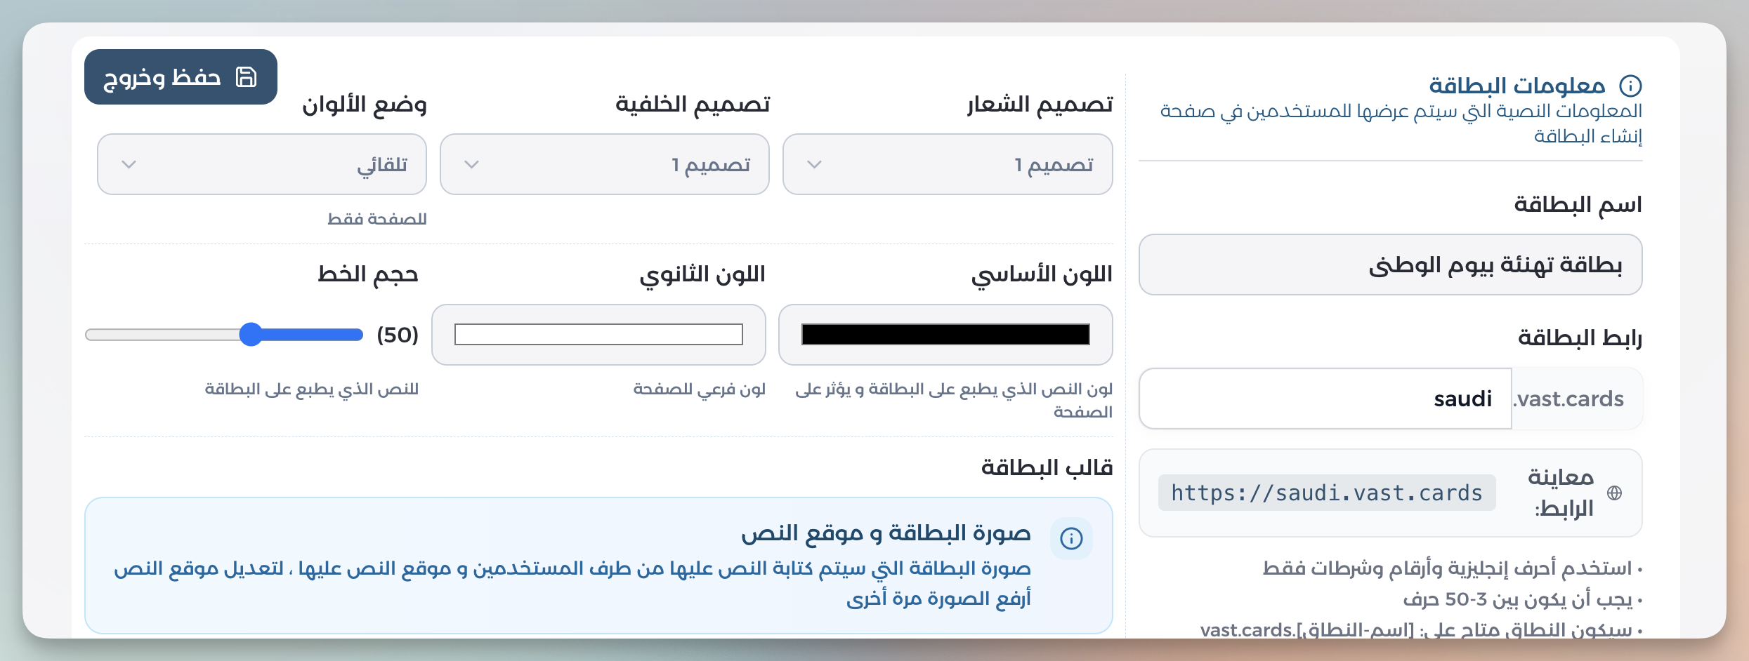Click info icon in صورة البطاقة notice
1749x661 pixels.
click(1071, 538)
